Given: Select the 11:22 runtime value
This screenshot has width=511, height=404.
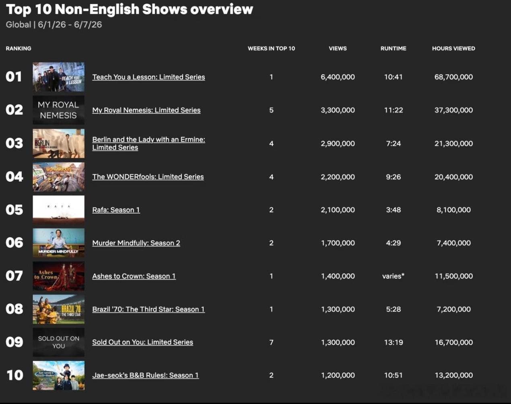Looking at the screenshot, I should 393,110.
